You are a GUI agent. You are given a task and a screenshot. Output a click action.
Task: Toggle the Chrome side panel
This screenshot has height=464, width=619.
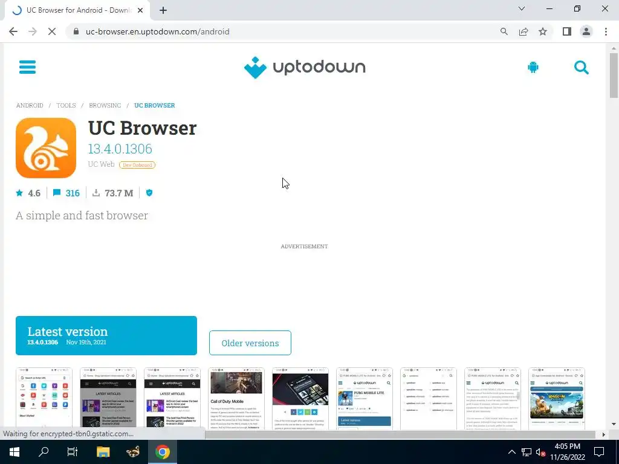pyautogui.click(x=567, y=31)
